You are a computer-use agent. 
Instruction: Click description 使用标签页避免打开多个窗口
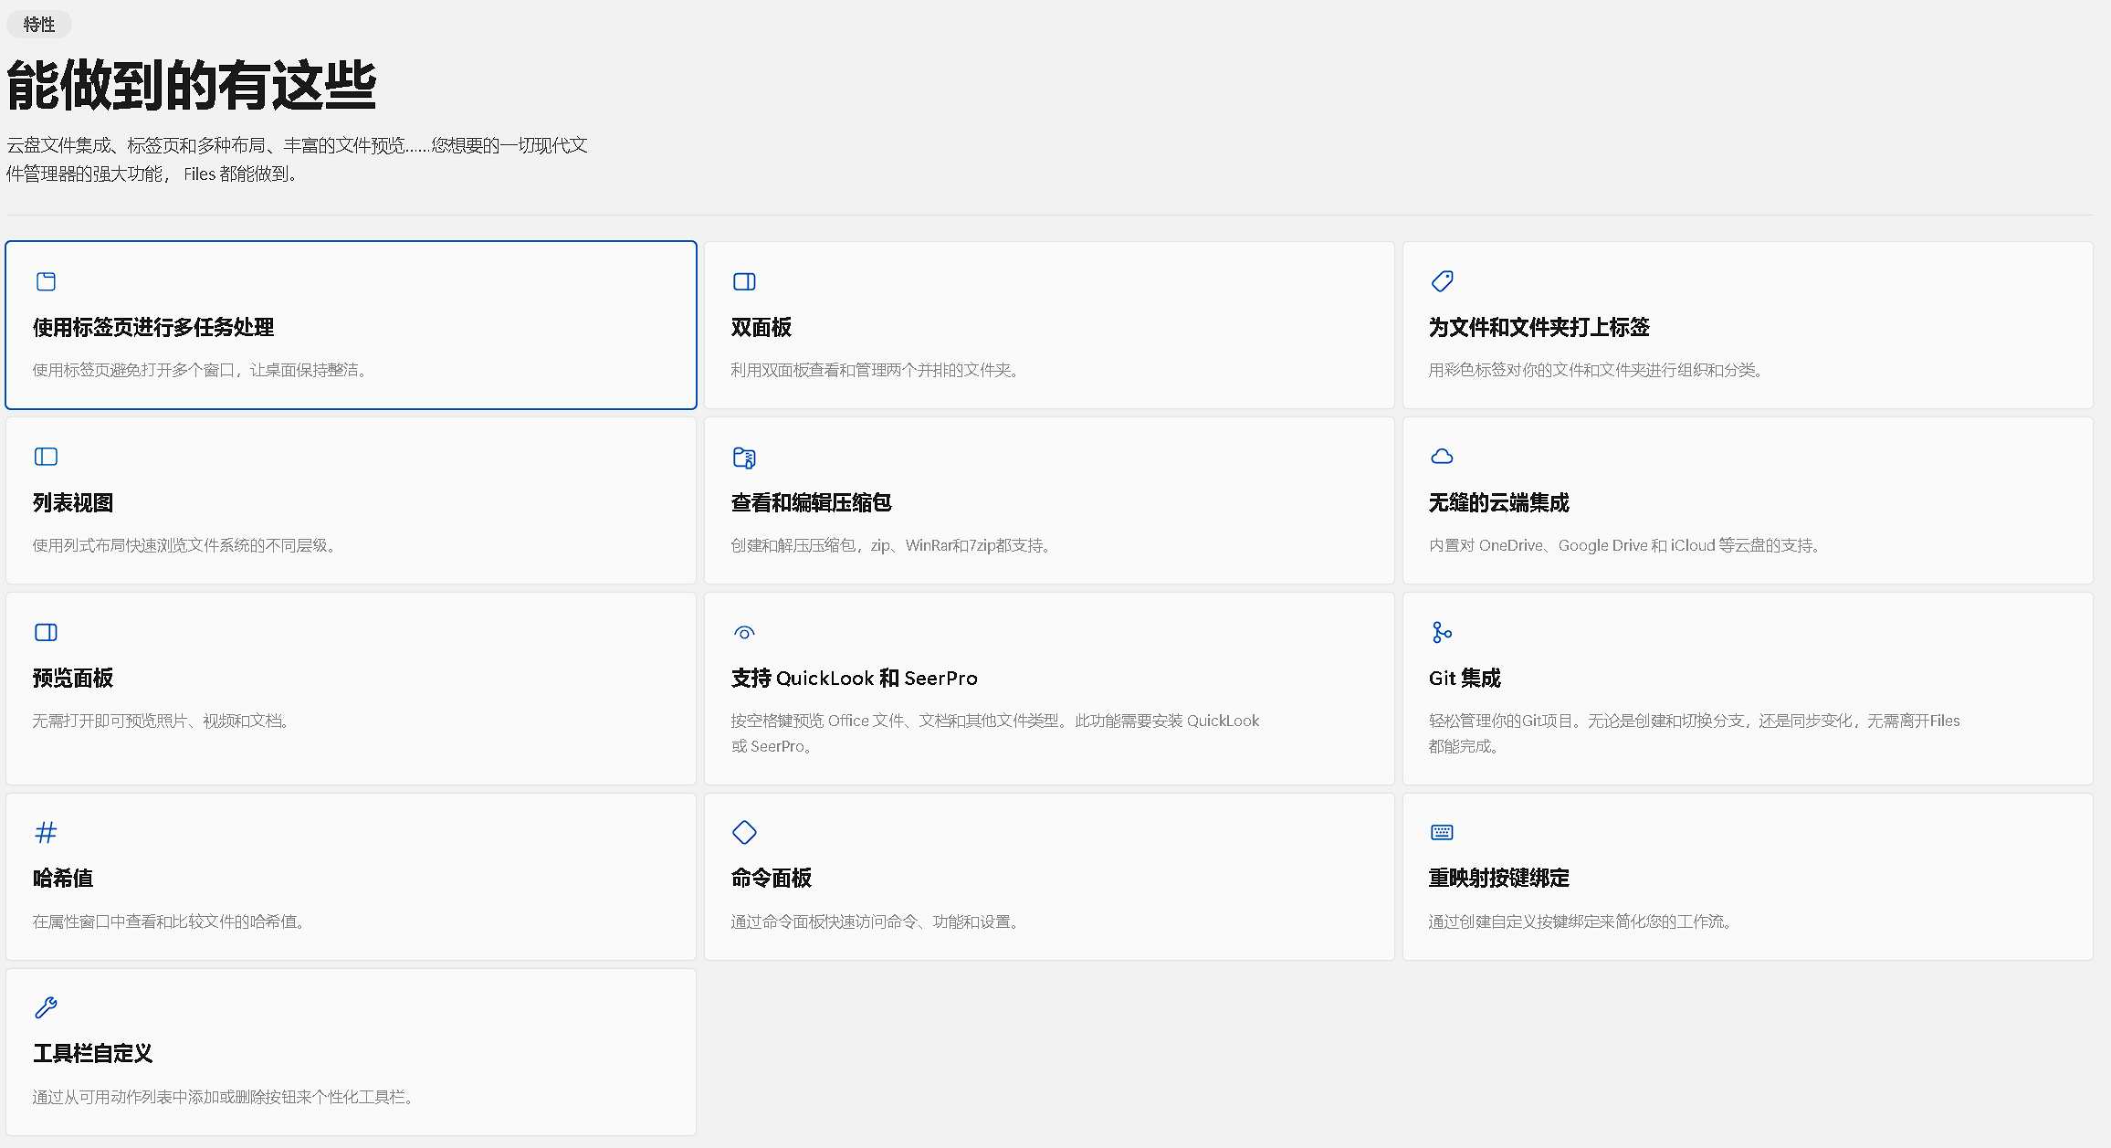coord(200,370)
